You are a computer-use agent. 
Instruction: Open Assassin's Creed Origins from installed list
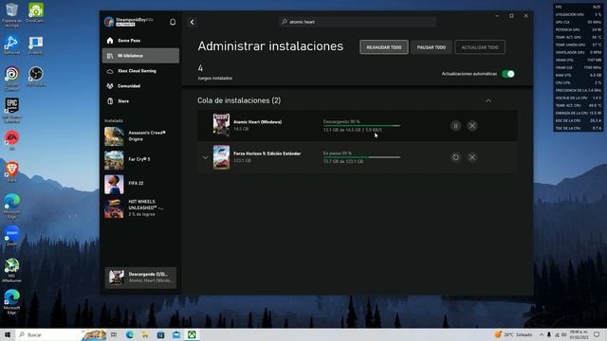pos(140,136)
